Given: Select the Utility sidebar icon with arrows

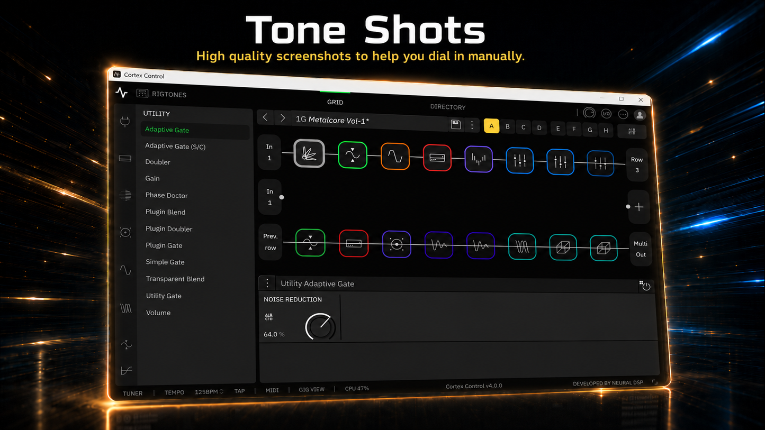Looking at the screenshot, I should (126, 345).
